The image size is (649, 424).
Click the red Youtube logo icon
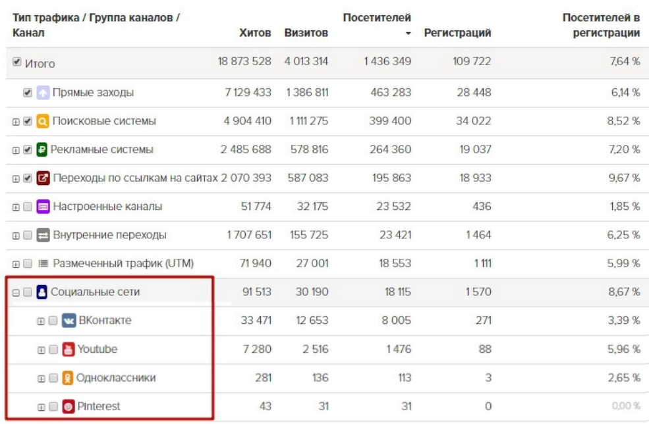click(69, 349)
